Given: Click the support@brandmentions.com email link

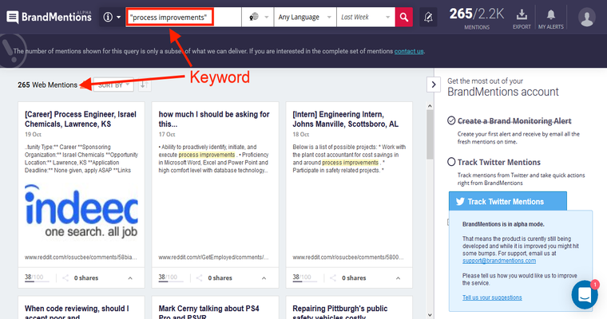Looking at the screenshot, I should point(499,261).
